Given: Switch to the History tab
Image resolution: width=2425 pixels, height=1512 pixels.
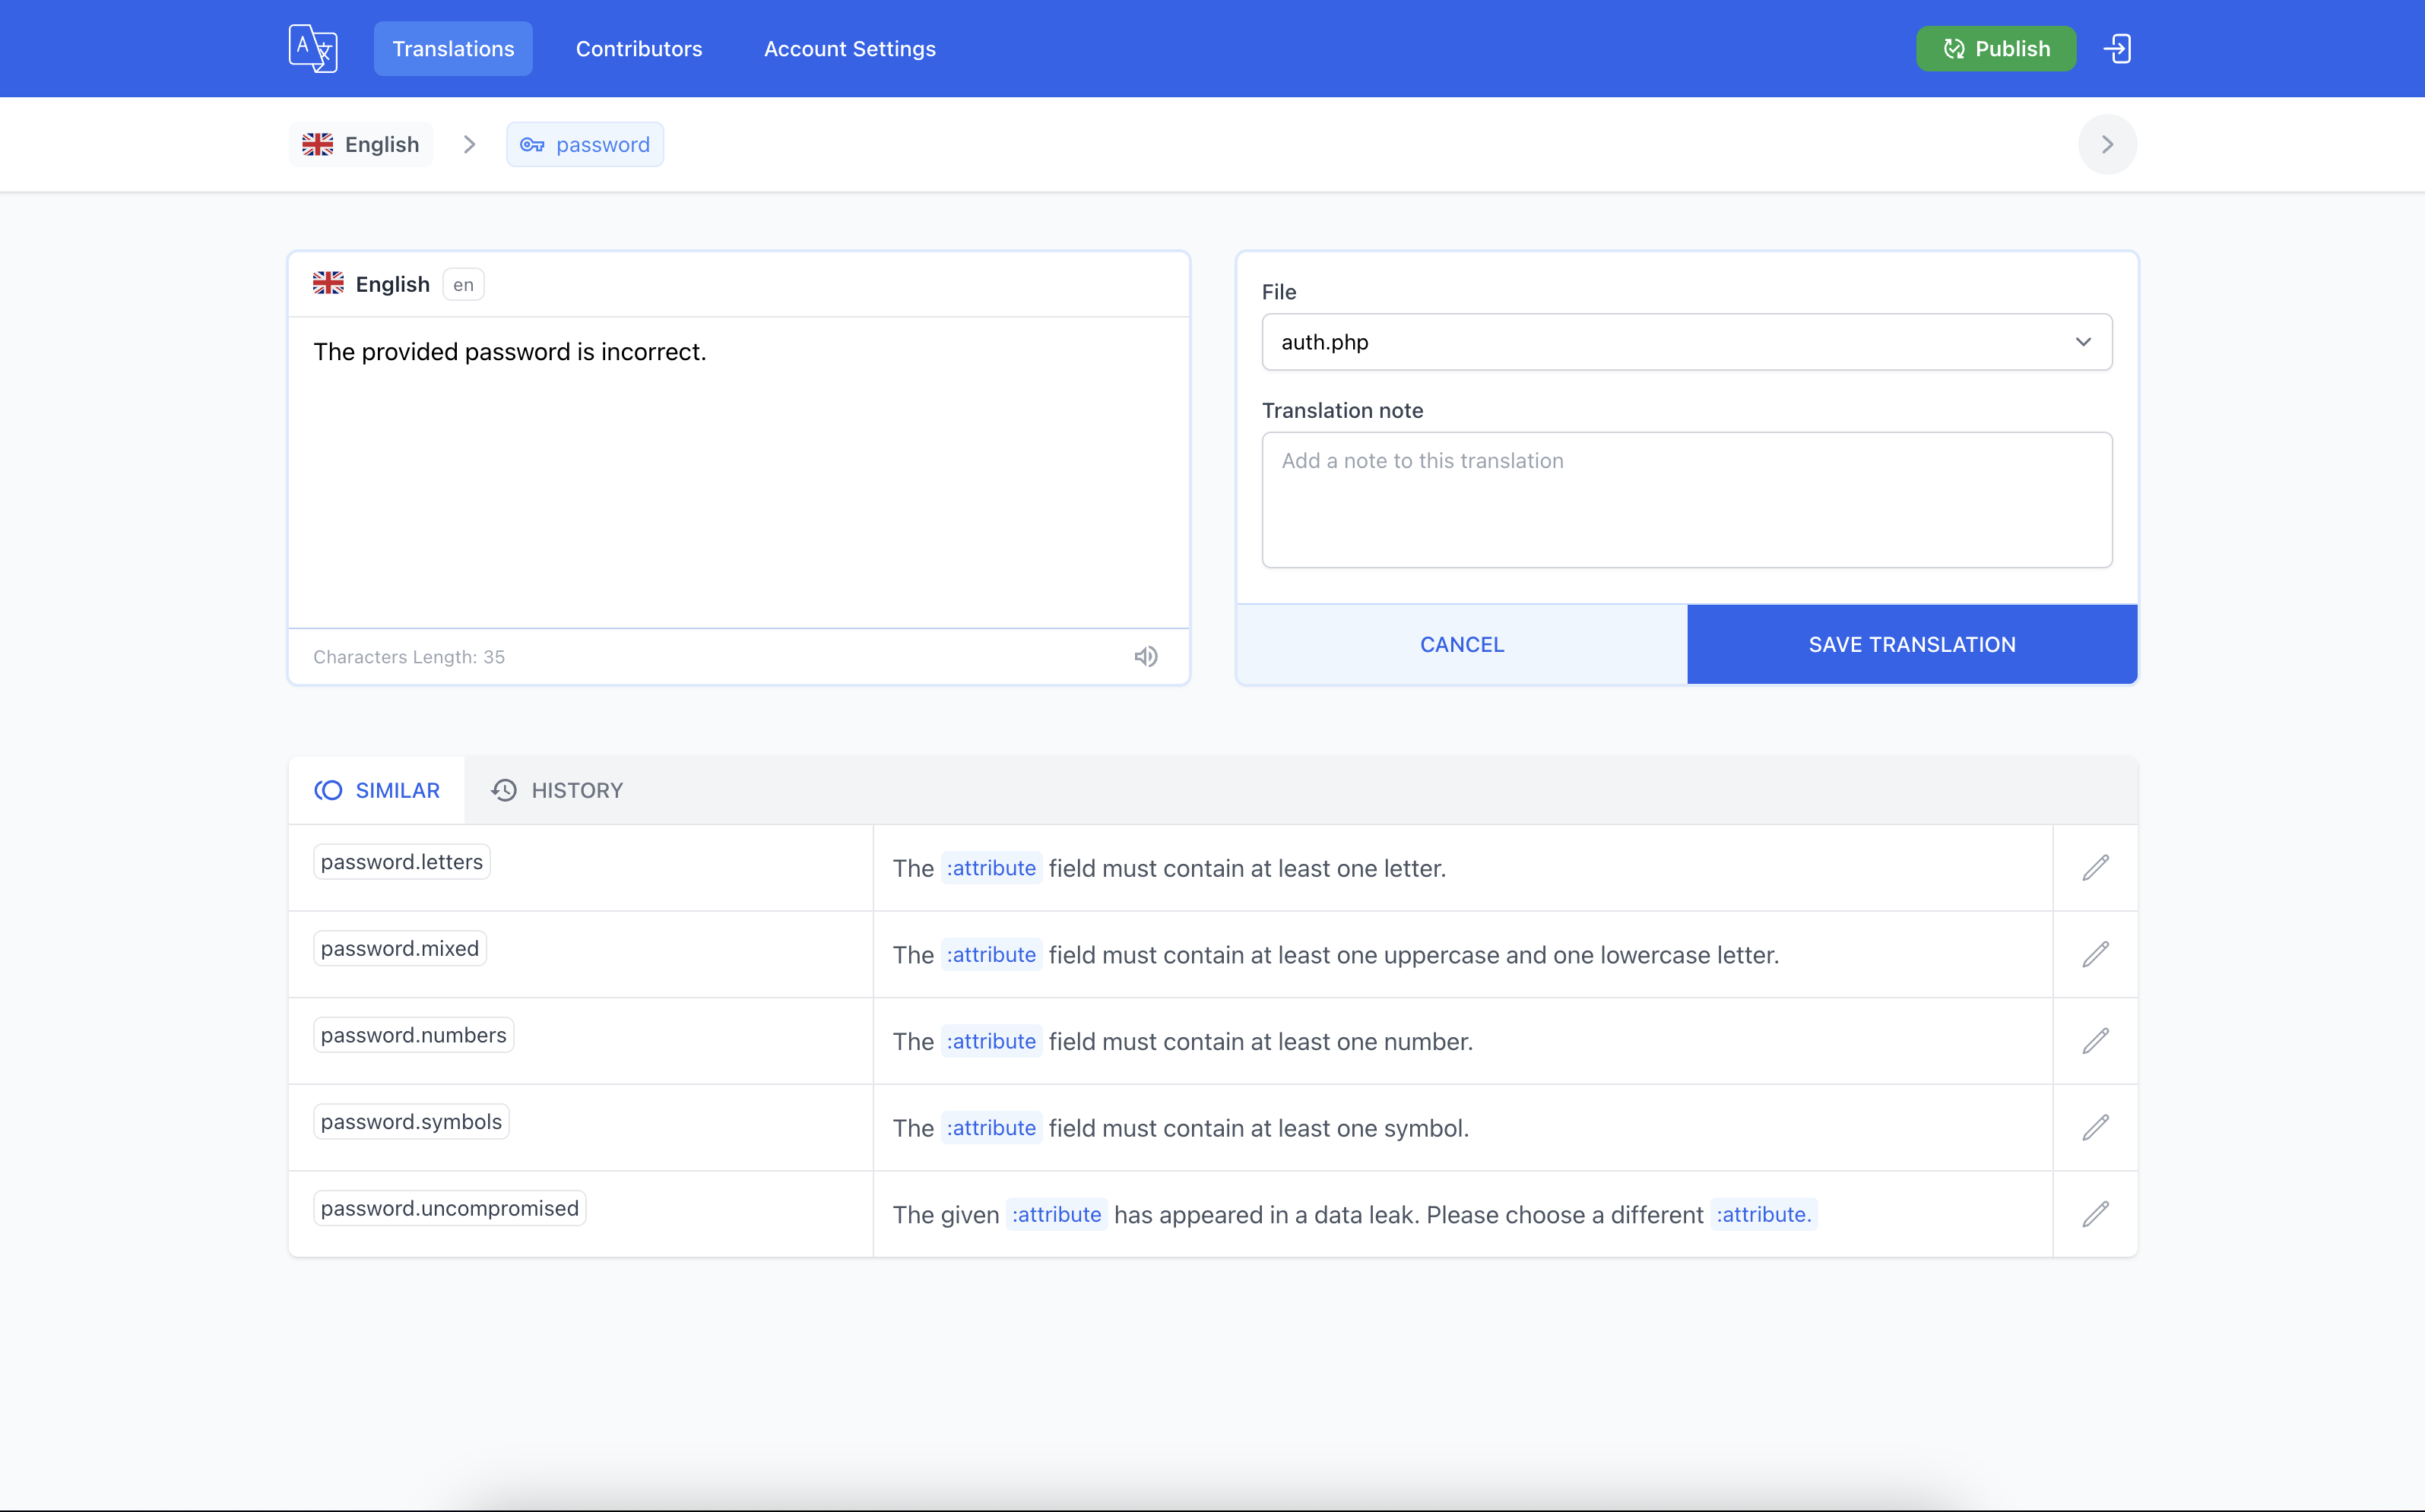Looking at the screenshot, I should [557, 790].
